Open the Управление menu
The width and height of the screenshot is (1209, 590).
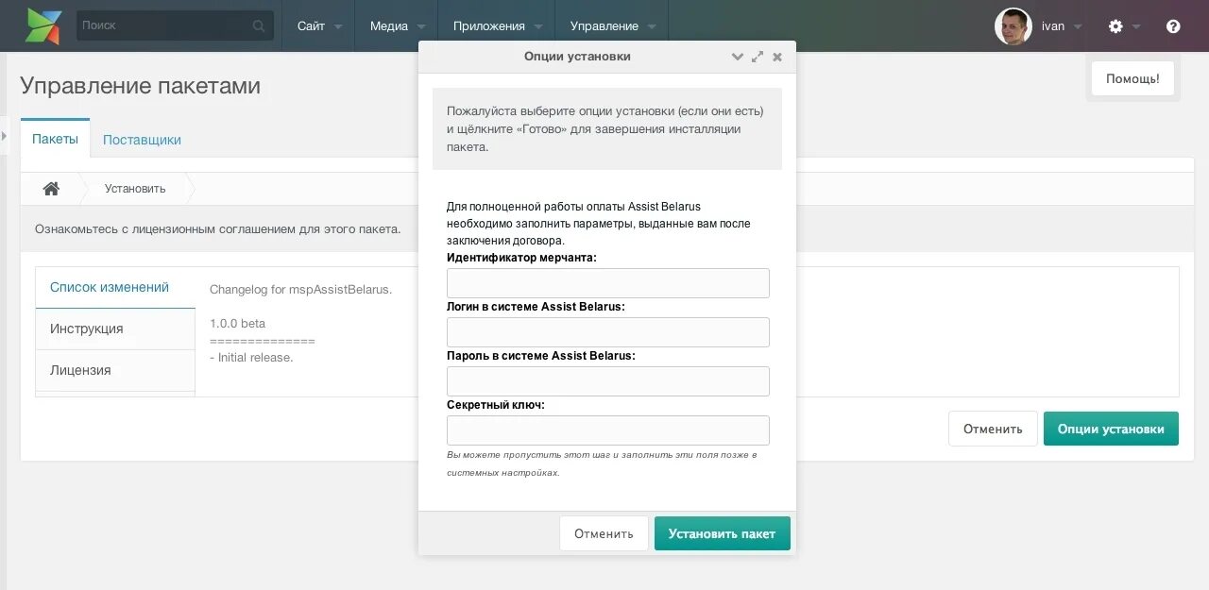pos(612,26)
